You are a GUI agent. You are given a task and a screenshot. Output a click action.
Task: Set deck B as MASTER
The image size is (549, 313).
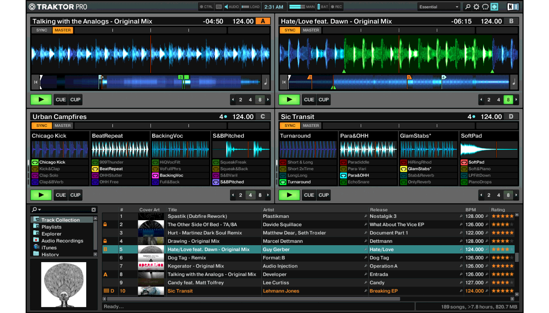click(x=311, y=30)
